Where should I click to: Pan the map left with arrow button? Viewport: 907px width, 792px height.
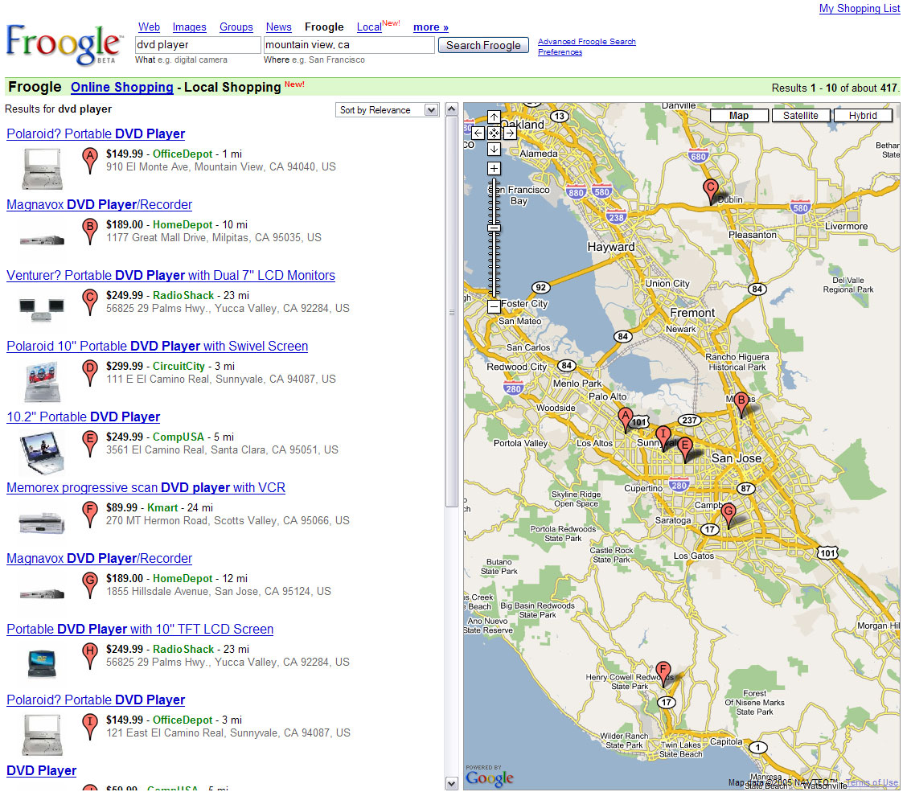[x=478, y=133]
